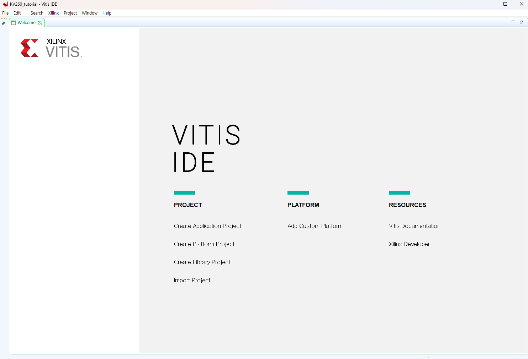Click Create Library Project link

click(202, 262)
